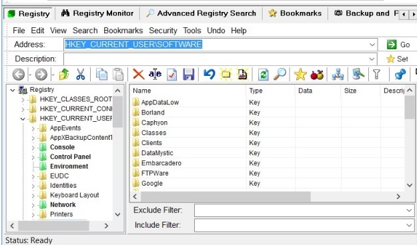Screen dimensions: 417x245
Task: Click the Filter funnel icon
Action: [376, 75]
